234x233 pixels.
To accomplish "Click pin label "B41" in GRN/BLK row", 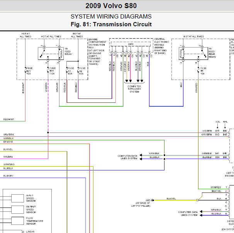I will (x=217, y=153).
